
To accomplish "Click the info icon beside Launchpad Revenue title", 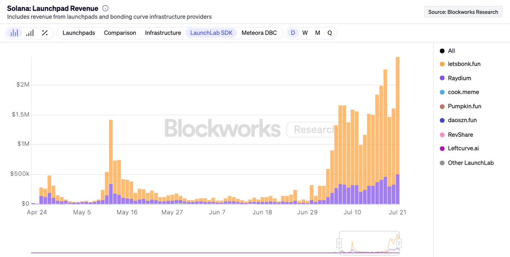I will click(105, 8).
